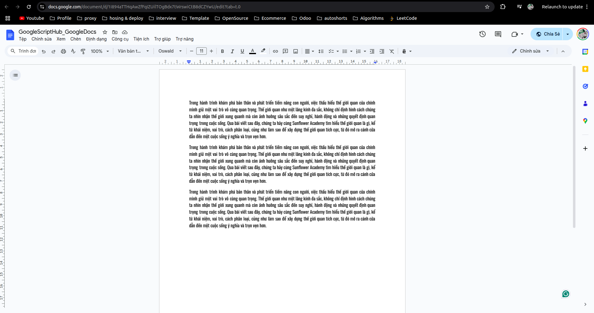Click the Add comment icon in toolbar
The image size is (594, 313).
[x=285, y=51]
